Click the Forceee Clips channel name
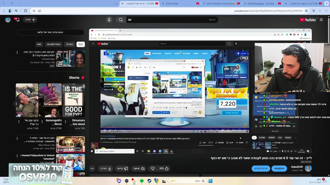 [x=48, y=59]
